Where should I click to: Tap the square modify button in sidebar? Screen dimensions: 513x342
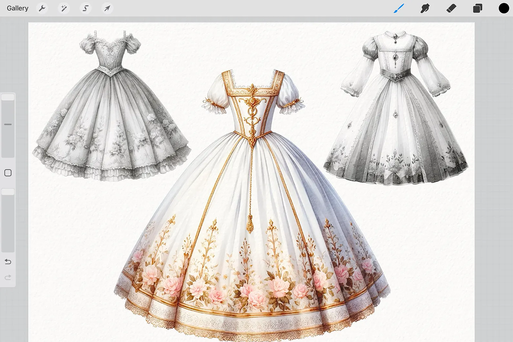(8, 173)
